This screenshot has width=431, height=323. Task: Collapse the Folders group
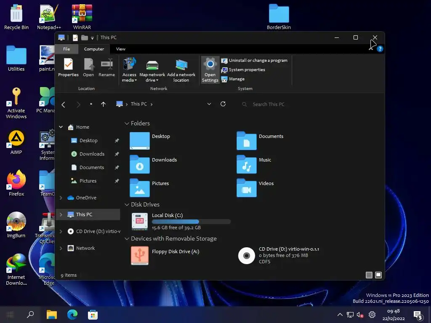tap(127, 124)
